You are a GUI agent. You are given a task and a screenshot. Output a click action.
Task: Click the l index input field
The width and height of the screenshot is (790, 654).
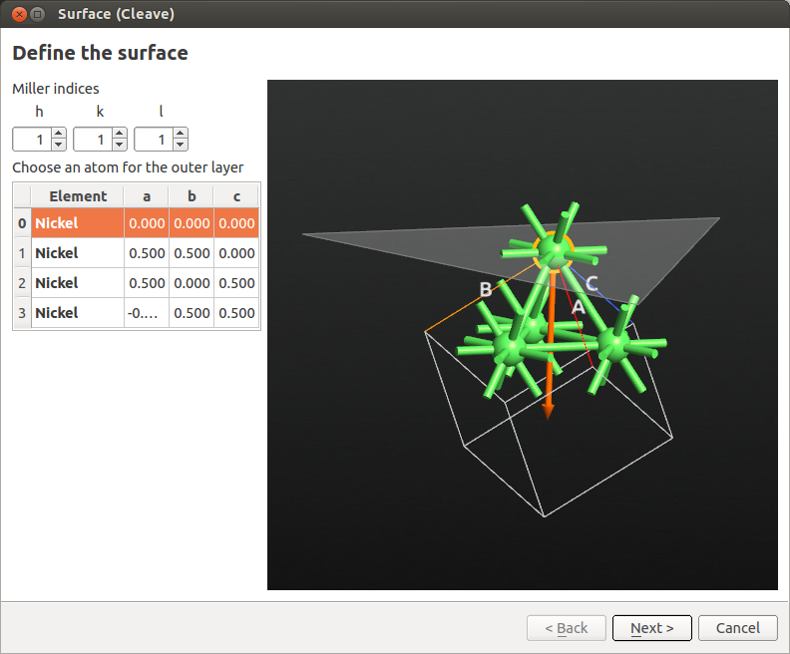coord(155,140)
